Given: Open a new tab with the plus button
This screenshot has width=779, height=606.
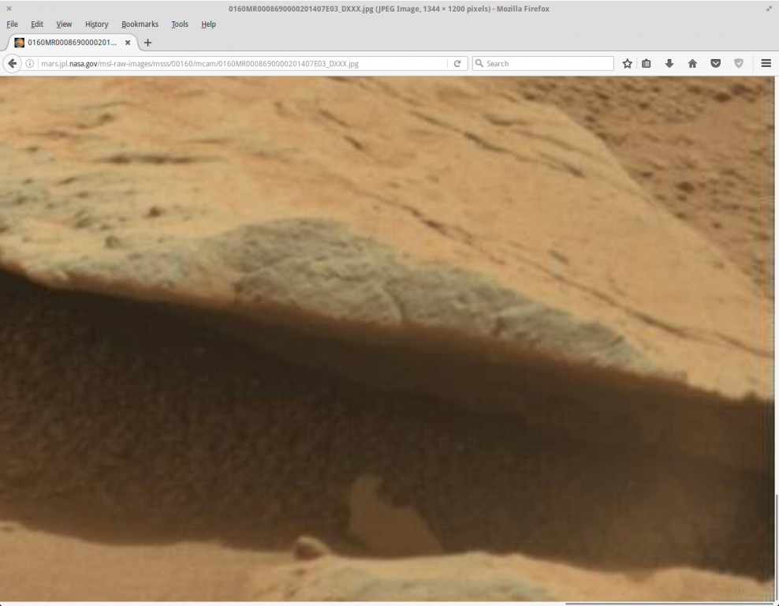Looking at the screenshot, I should (147, 43).
